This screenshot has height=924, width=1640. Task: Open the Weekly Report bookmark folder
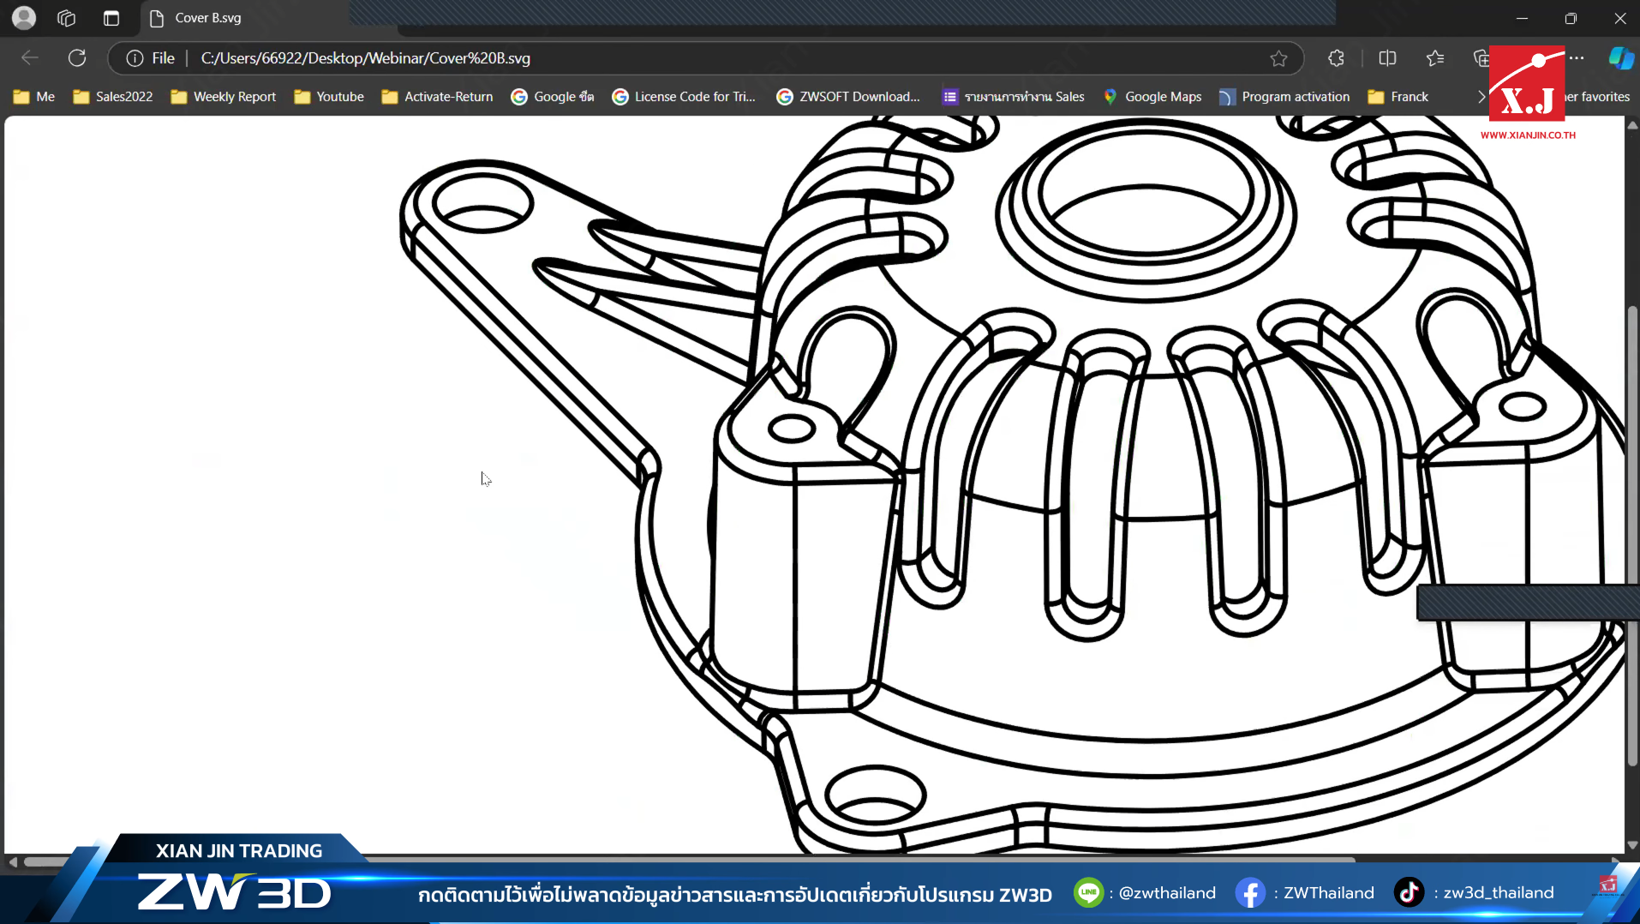(224, 97)
